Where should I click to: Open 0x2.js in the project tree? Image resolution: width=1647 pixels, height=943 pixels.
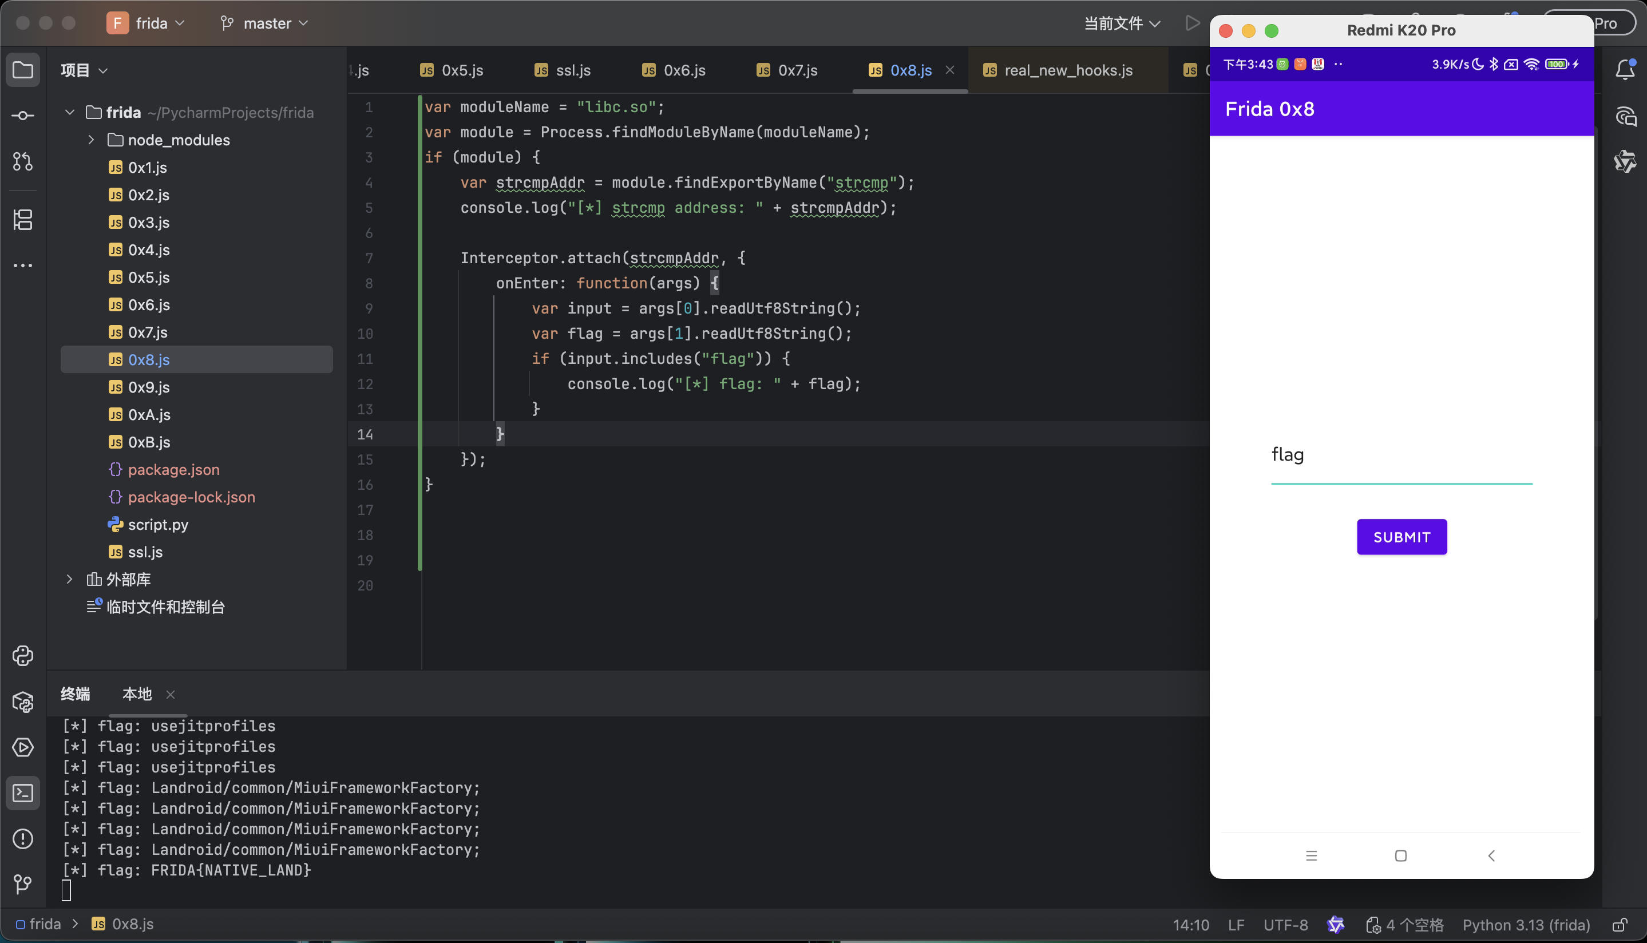[x=149, y=195]
